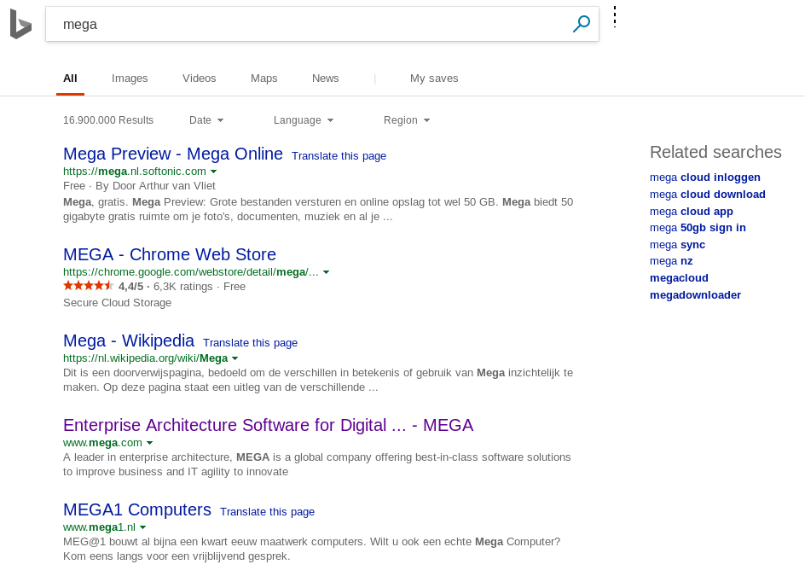Image resolution: width=805 pixels, height=582 pixels.
Task: Open the vertical three-dot menu icon
Action: coord(614,18)
